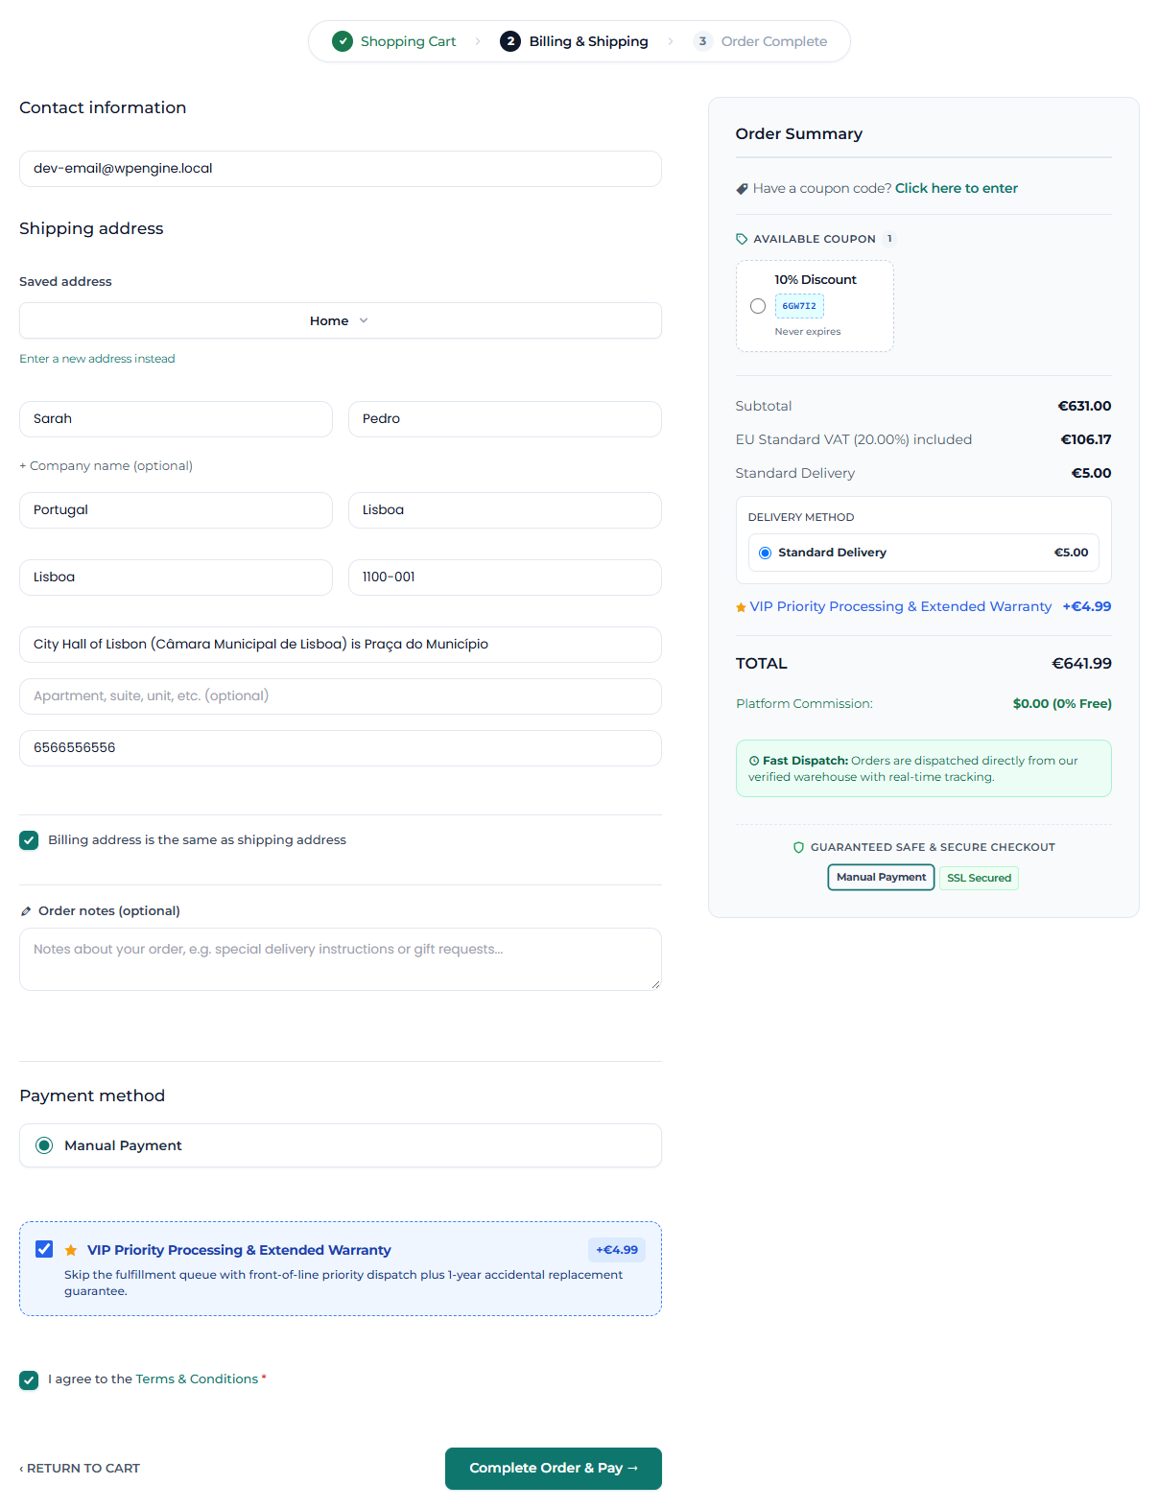Click the Apartment, suite, unit field

tap(341, 696)
